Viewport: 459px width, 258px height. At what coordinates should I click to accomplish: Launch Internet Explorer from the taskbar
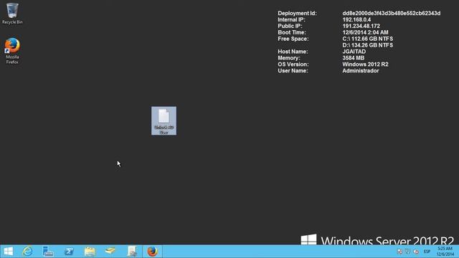point(27,252)
